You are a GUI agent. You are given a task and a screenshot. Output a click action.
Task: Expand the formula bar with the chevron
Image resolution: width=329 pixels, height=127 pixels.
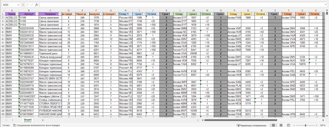click(326, 4)
